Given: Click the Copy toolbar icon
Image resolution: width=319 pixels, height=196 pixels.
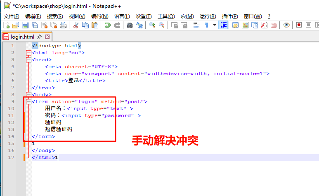Looking at the screenshot, I should [85, 25].
